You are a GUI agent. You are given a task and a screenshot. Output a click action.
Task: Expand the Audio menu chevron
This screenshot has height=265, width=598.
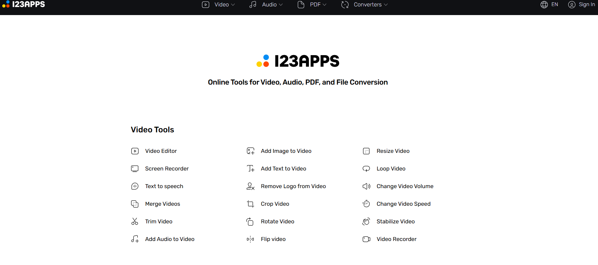tap(281, 5)
